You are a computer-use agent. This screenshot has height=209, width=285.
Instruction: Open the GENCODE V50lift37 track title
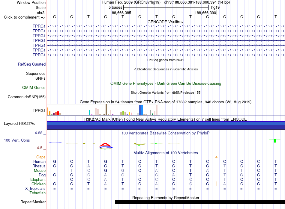166,22
